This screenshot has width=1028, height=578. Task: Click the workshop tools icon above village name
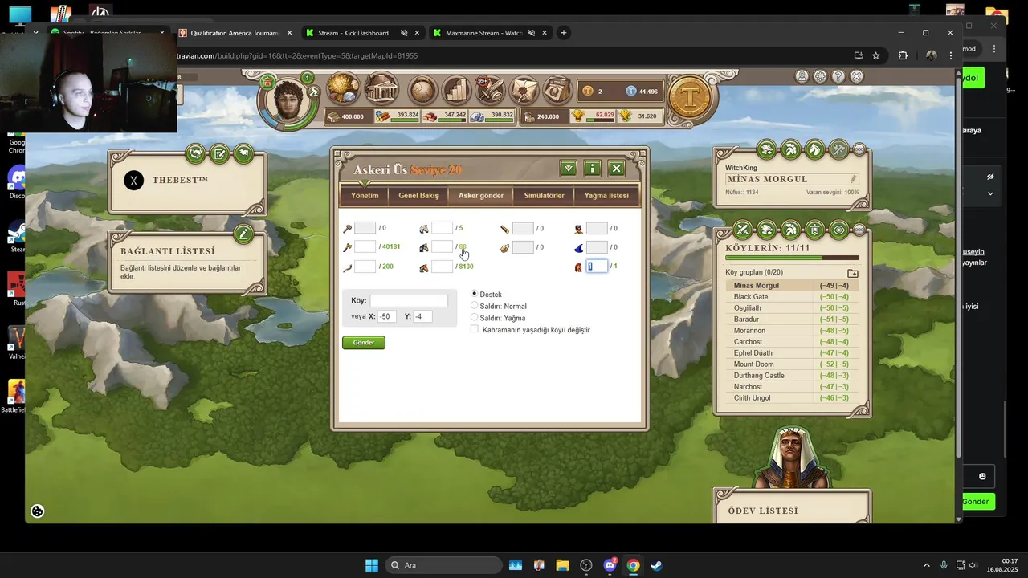pyautogui.click(x=839, y=149)
